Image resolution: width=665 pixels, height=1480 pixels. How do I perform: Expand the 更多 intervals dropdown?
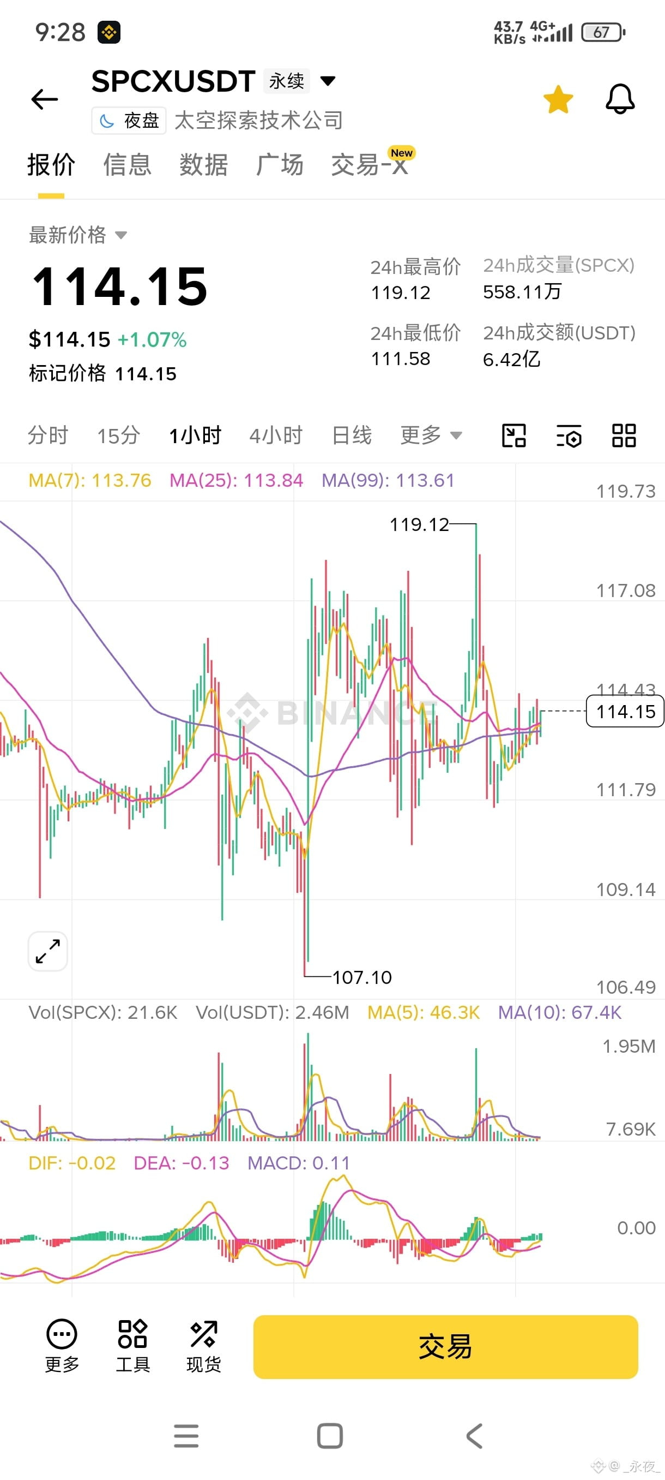(x=432, y=435)
